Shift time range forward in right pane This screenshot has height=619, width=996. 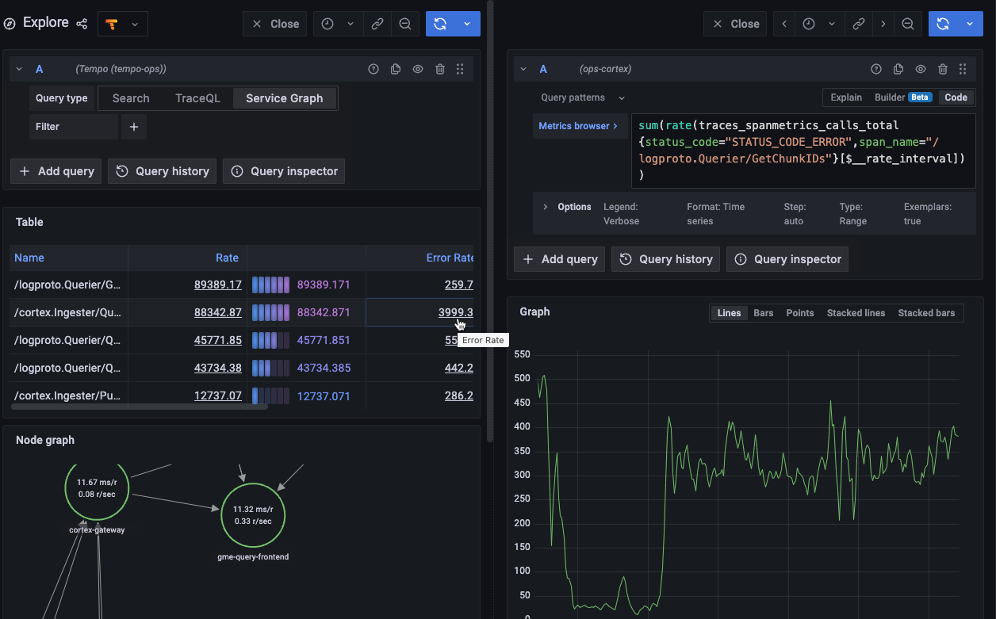click(x=883, y=24)
